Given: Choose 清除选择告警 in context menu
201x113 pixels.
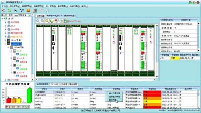Looking at the screenshot, I should [x=114, y=97].
